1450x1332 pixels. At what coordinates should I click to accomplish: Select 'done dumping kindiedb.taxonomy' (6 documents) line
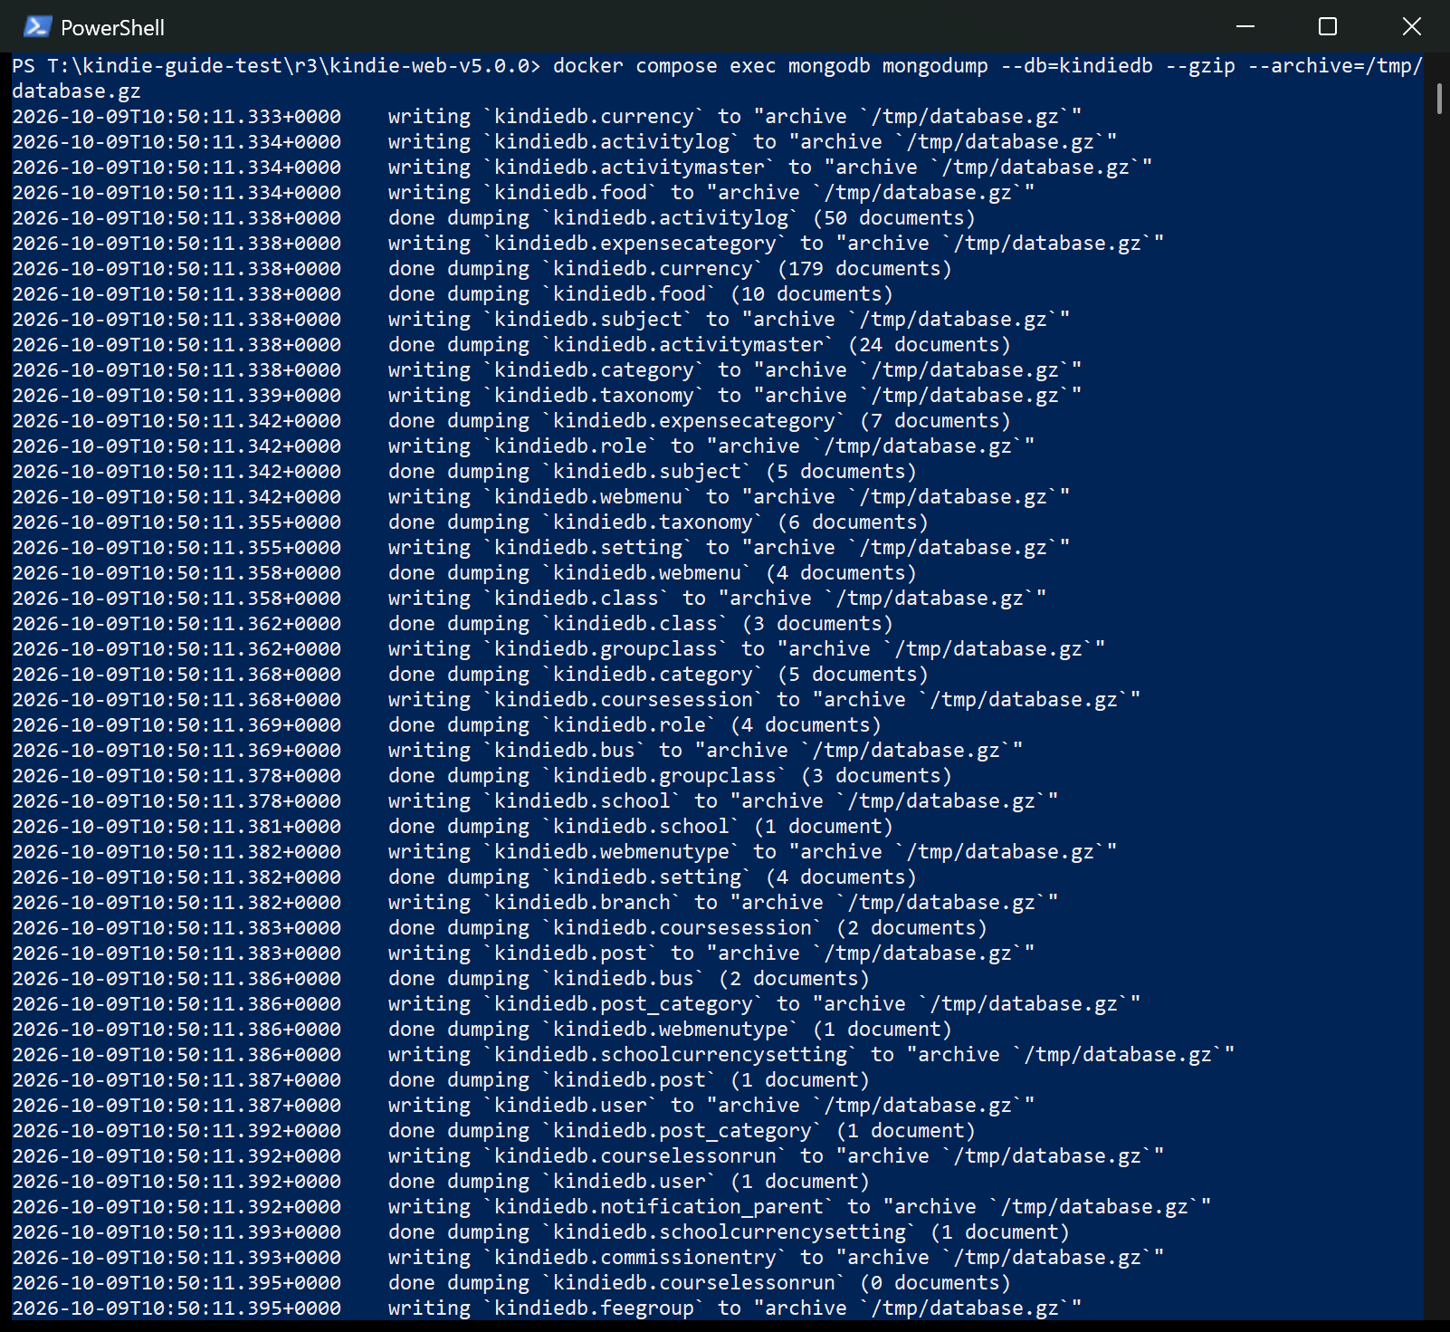coord(471,522)
